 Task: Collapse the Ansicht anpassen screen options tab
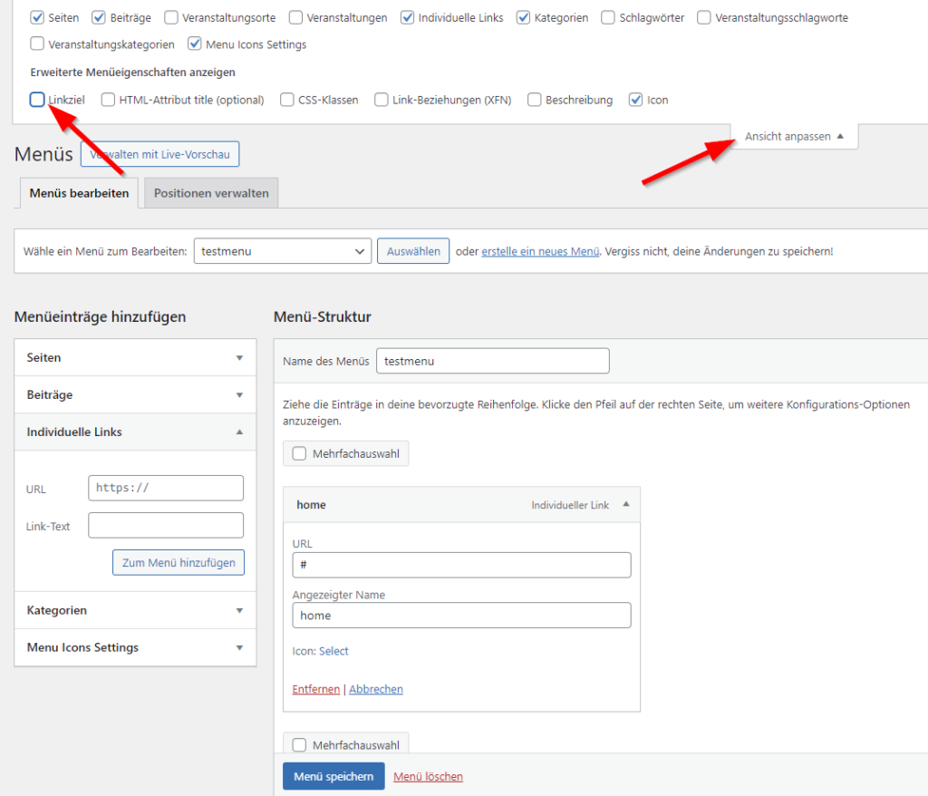tap(794, 137)
